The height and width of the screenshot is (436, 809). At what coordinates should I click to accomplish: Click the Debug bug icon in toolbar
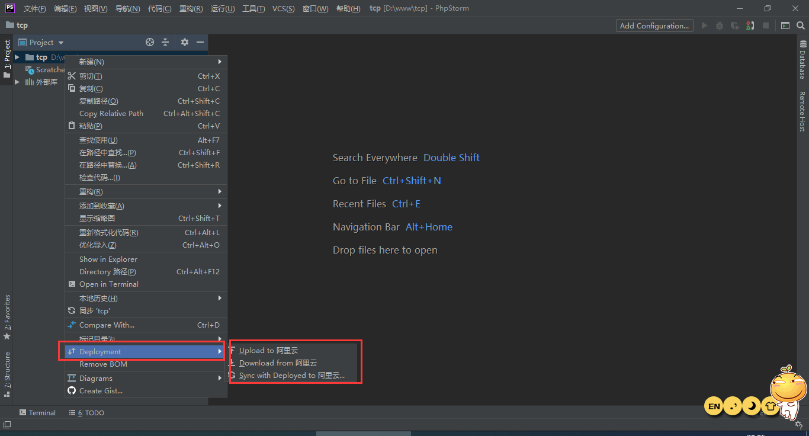tap(720, 25)
